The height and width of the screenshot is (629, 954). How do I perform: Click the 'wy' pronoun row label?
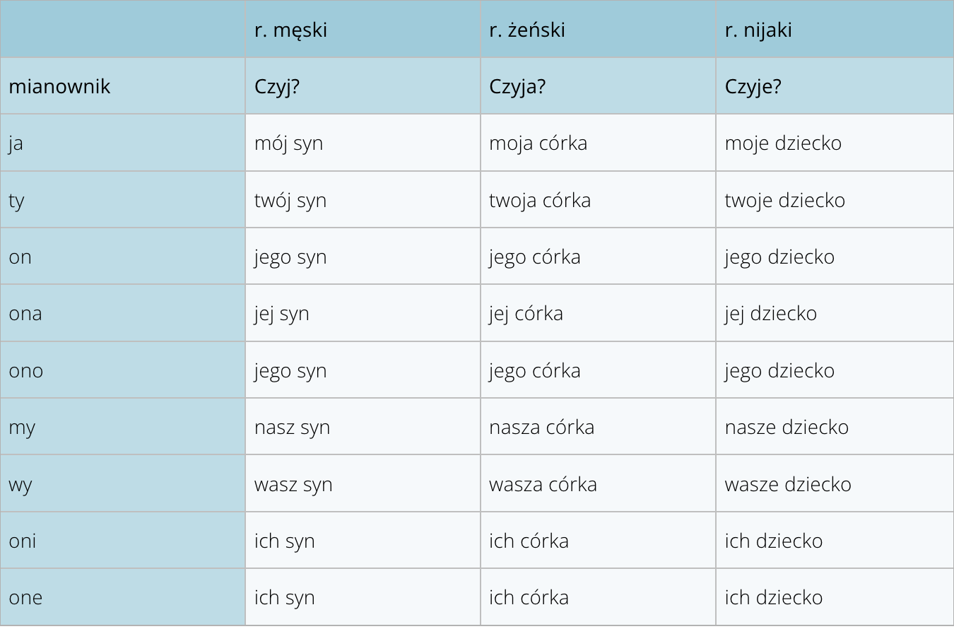(x=122, y=484)
